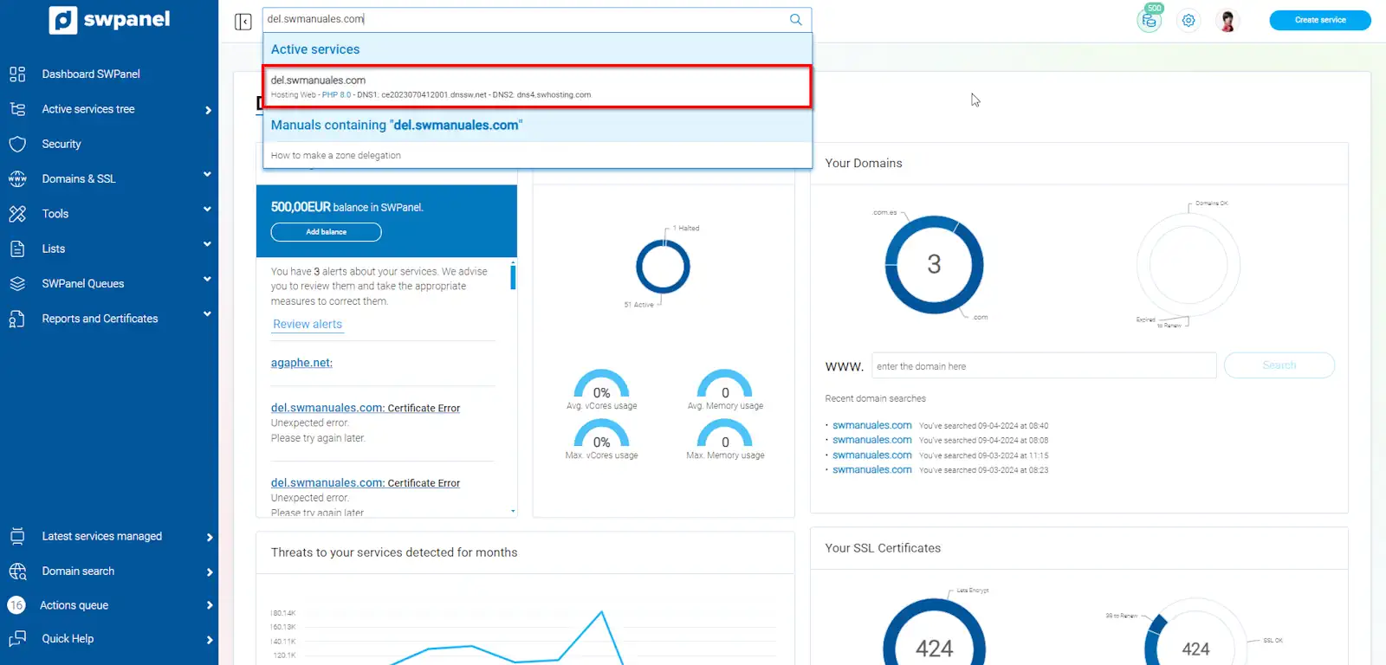Expand Latest services managed arrow
The width and height of the screenshot is (1386, 665).
click(x=210, y=537)
